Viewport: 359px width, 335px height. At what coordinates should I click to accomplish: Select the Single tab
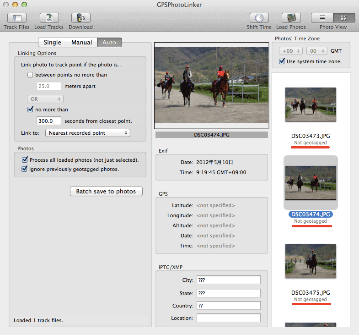click(x=53, y=43)
